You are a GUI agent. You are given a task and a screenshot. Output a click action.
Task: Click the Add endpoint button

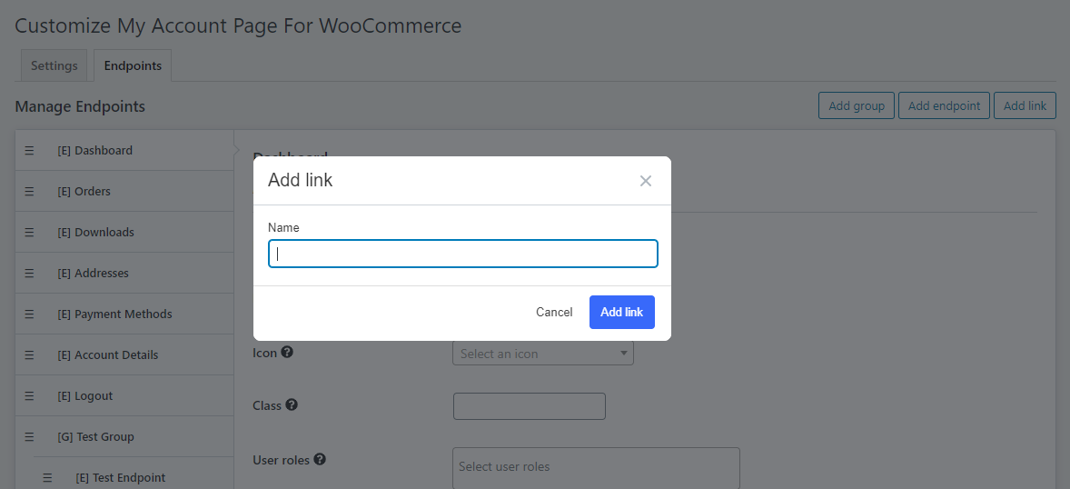(x=944, y=106)
